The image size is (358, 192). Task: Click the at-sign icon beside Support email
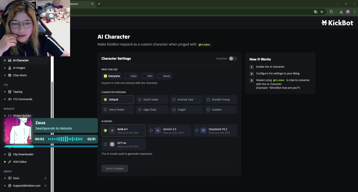coord(10,186)
